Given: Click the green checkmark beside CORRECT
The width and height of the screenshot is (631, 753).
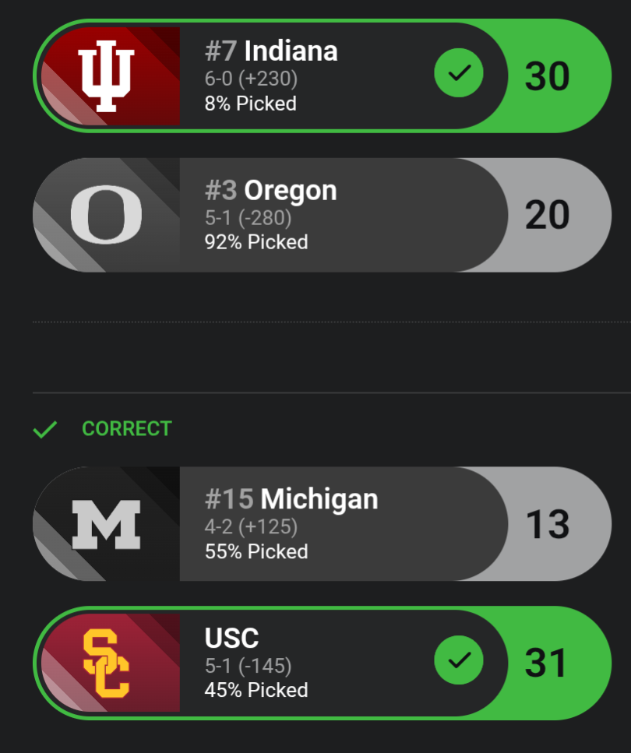Looking at the screenshot, I should 45,429.
